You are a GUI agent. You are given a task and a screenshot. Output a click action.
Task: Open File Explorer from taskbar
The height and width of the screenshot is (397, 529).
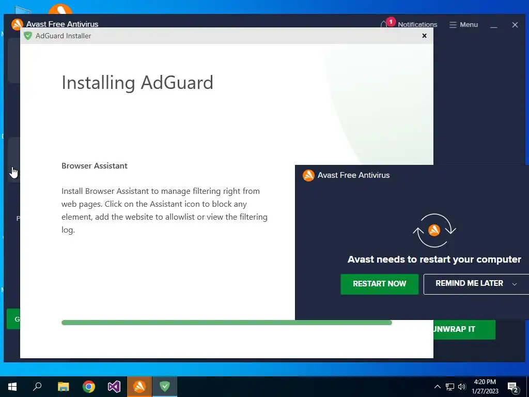pyautogui.click(x=63, y=387)
